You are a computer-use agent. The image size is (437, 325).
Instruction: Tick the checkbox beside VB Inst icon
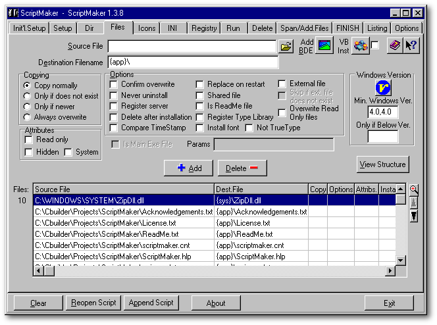pos(375,45)
